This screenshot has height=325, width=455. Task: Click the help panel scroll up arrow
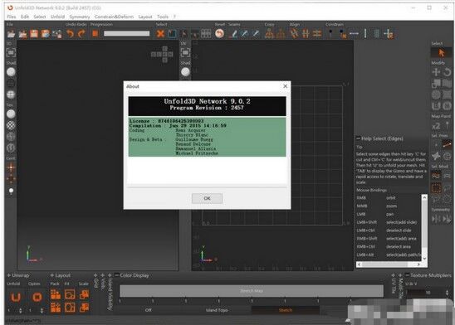[424, 197]
